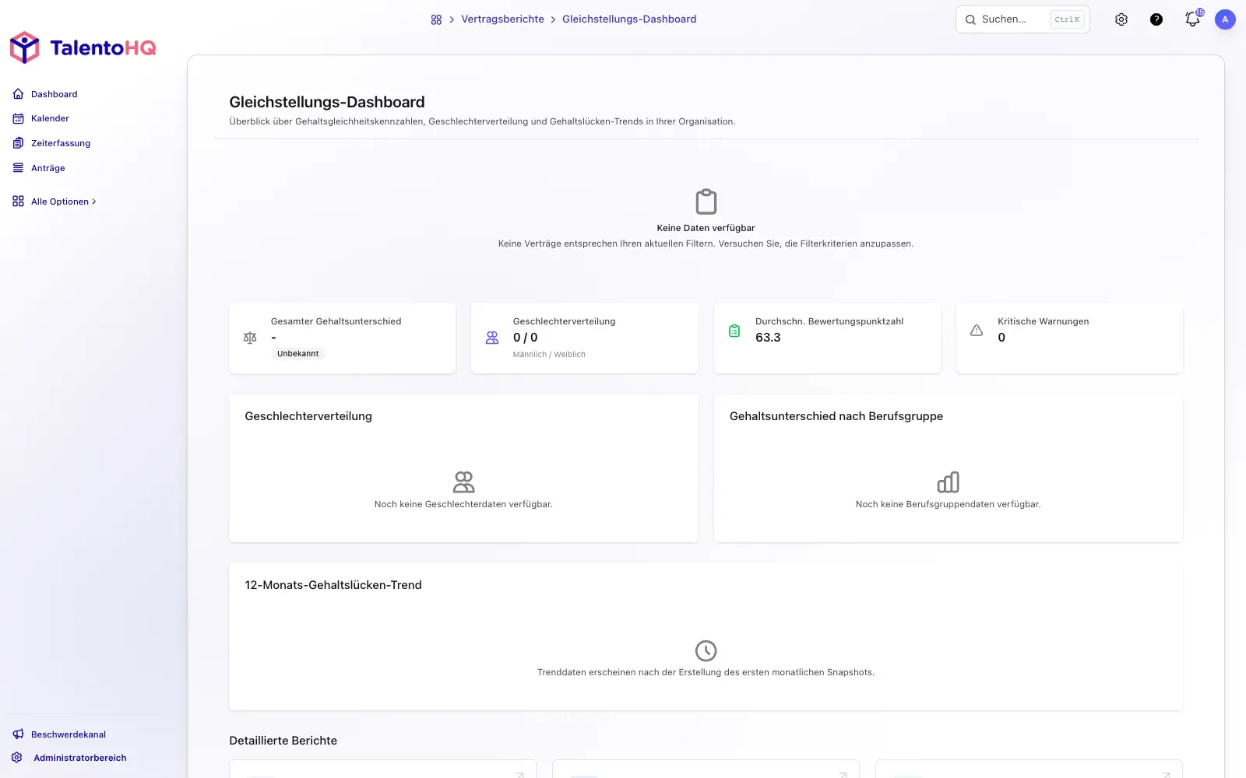Click the people icon in Geschlechterverteilung chart
1246x778 pixels.
pyautogui.click(x=463, y=482)
